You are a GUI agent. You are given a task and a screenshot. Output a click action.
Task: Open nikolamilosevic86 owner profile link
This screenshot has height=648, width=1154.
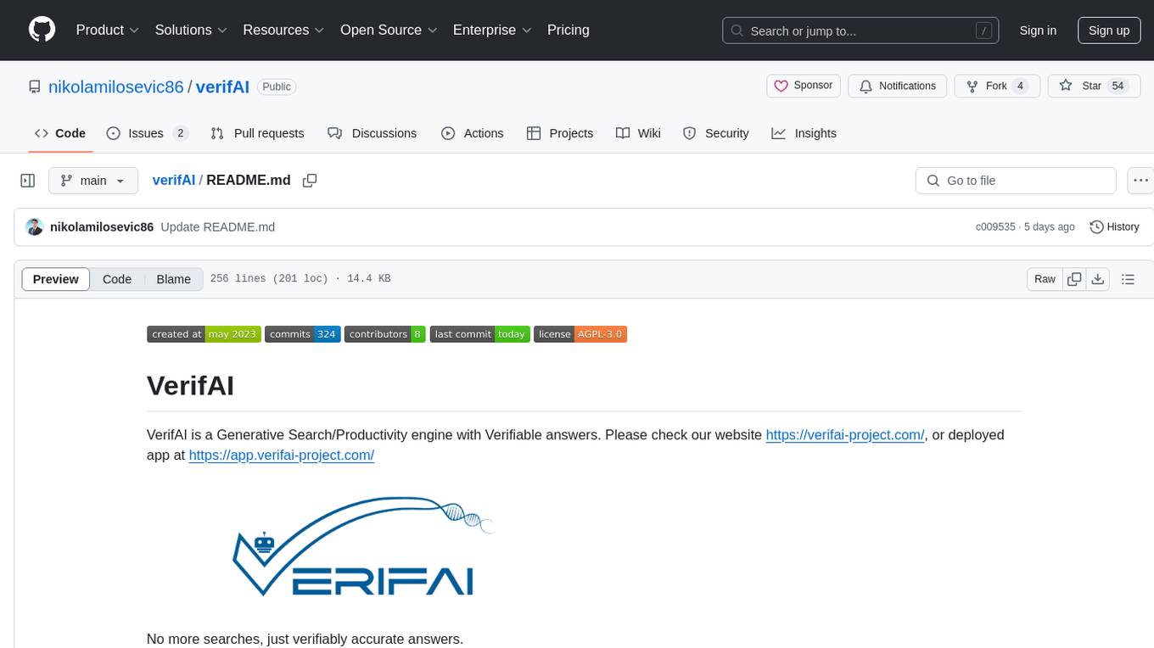[116, 87]
